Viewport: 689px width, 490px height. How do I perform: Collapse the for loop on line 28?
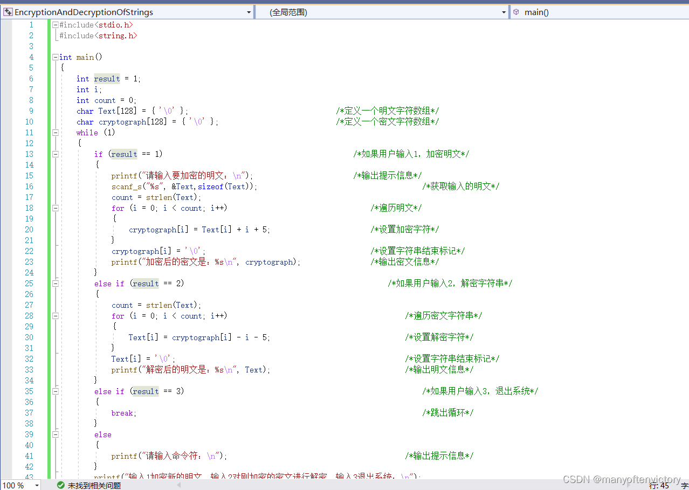(55, 316)
